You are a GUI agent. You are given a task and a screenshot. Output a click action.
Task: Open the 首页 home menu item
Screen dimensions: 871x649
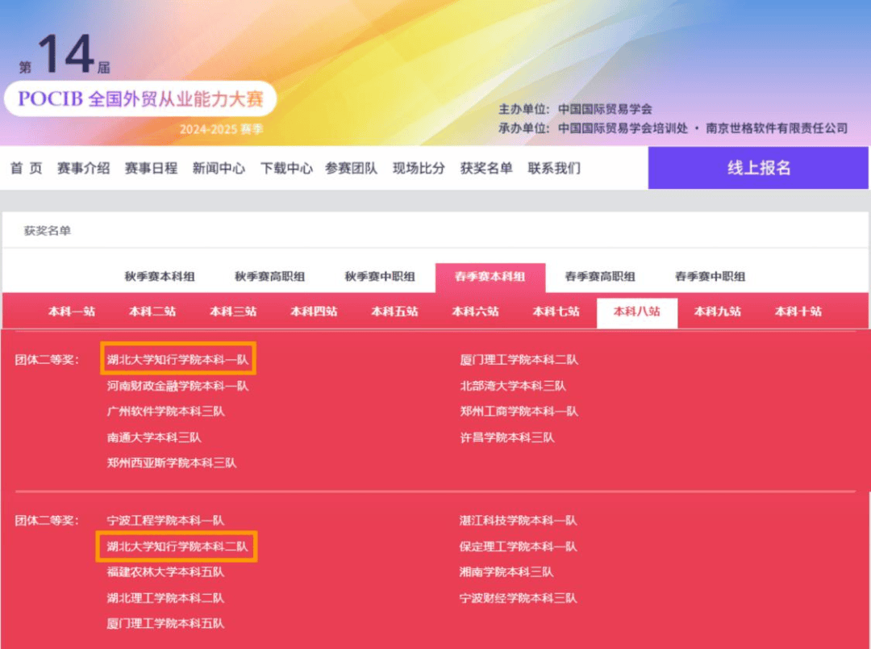click(x=26, y=169)
